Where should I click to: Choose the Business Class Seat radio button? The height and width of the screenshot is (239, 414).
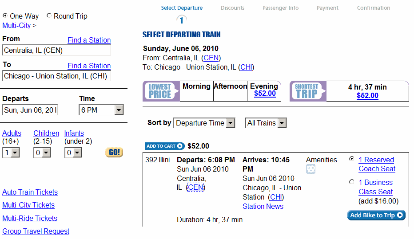(x=352, y=182)
